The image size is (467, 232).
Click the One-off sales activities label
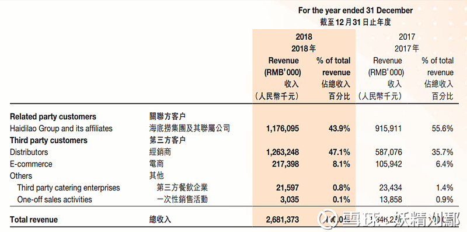(x=54, y=199)
